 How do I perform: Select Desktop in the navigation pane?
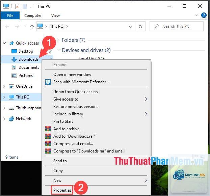26,51
